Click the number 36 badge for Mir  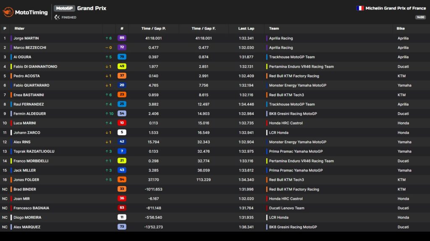(122, 198)
